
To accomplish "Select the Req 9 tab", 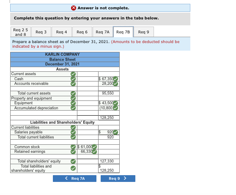I will (x=143, y=32).
